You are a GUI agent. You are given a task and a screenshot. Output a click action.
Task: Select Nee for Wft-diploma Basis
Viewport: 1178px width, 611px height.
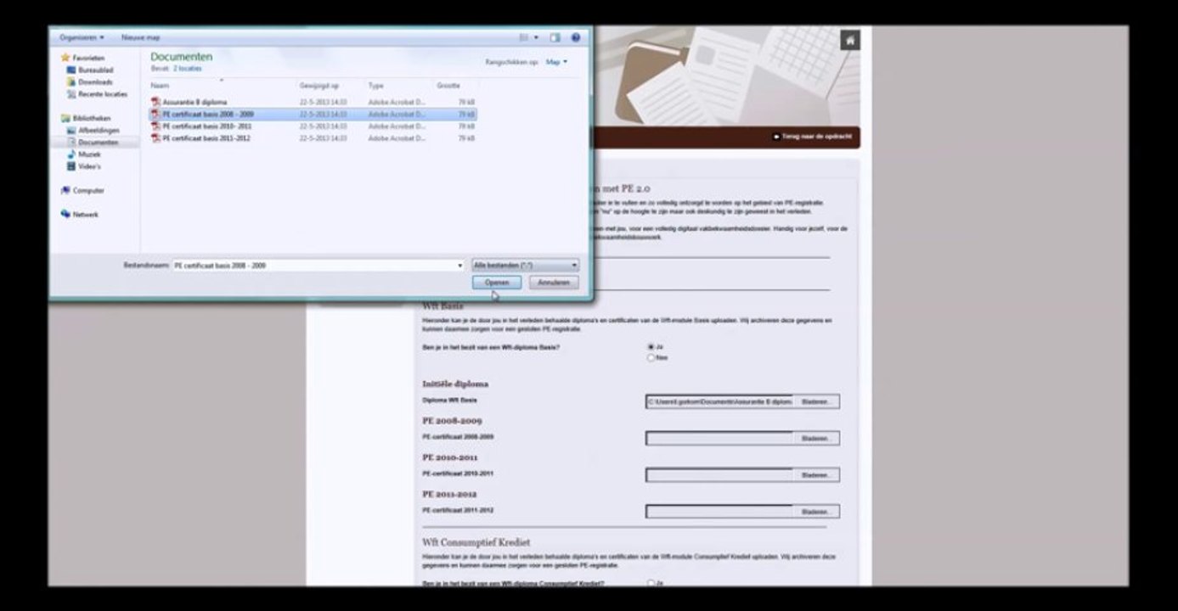tap(651, 358)
